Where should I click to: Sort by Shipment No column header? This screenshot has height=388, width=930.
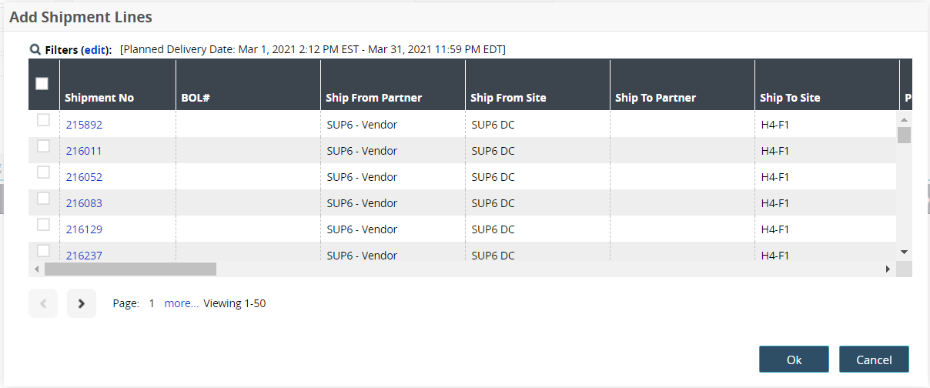coord(99,98)
